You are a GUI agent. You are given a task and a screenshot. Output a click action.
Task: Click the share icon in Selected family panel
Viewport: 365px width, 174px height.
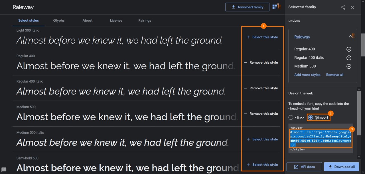[x=343, y=7]
